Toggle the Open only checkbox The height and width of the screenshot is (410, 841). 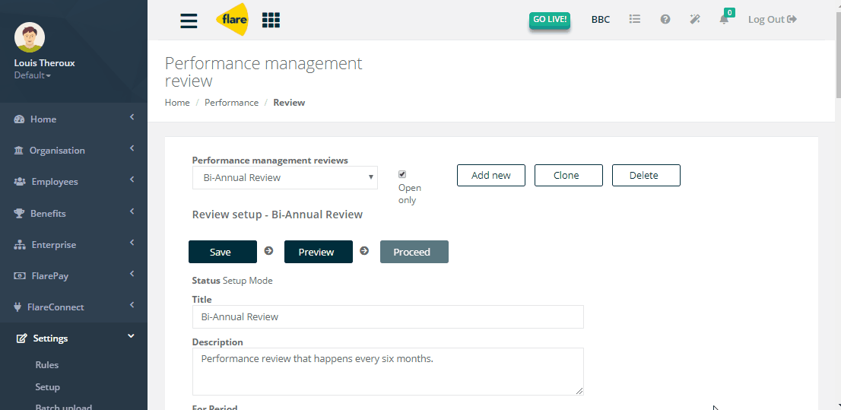point(402,174)
